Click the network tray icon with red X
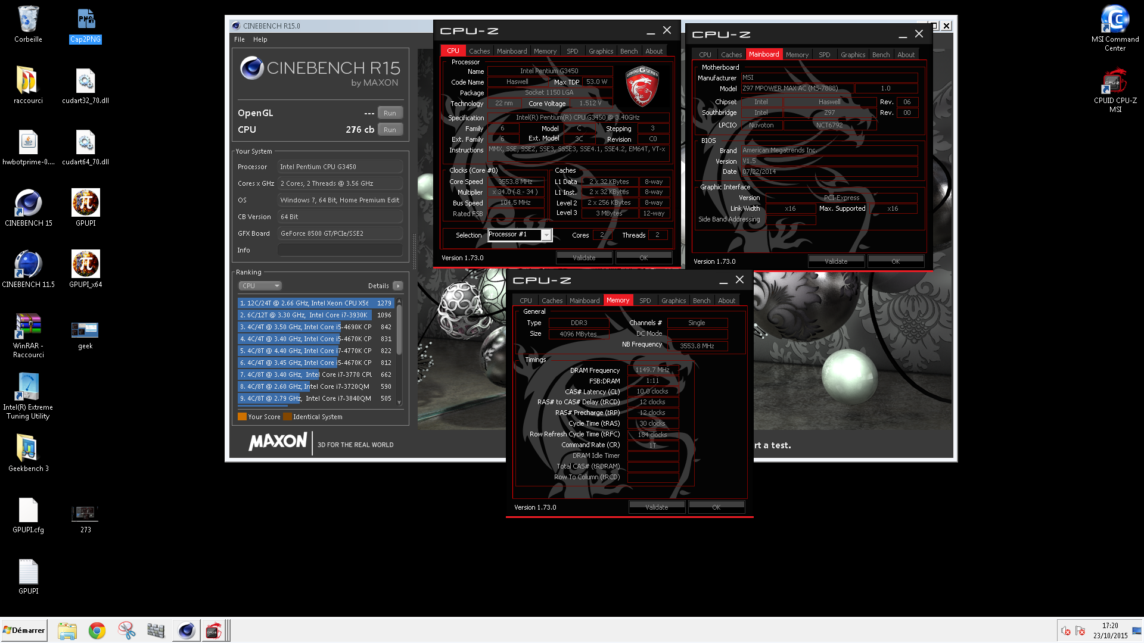Screen dimensions: 1144x643 [x=1080, y=630]
